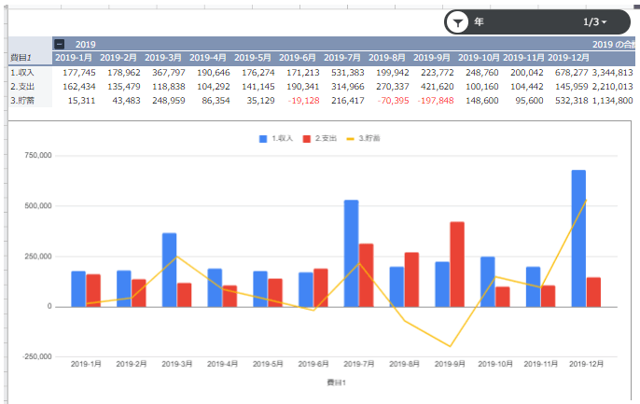640x404 pixels.
Task: Select the 2019 の合計 total column header
Action: [614, 44]
